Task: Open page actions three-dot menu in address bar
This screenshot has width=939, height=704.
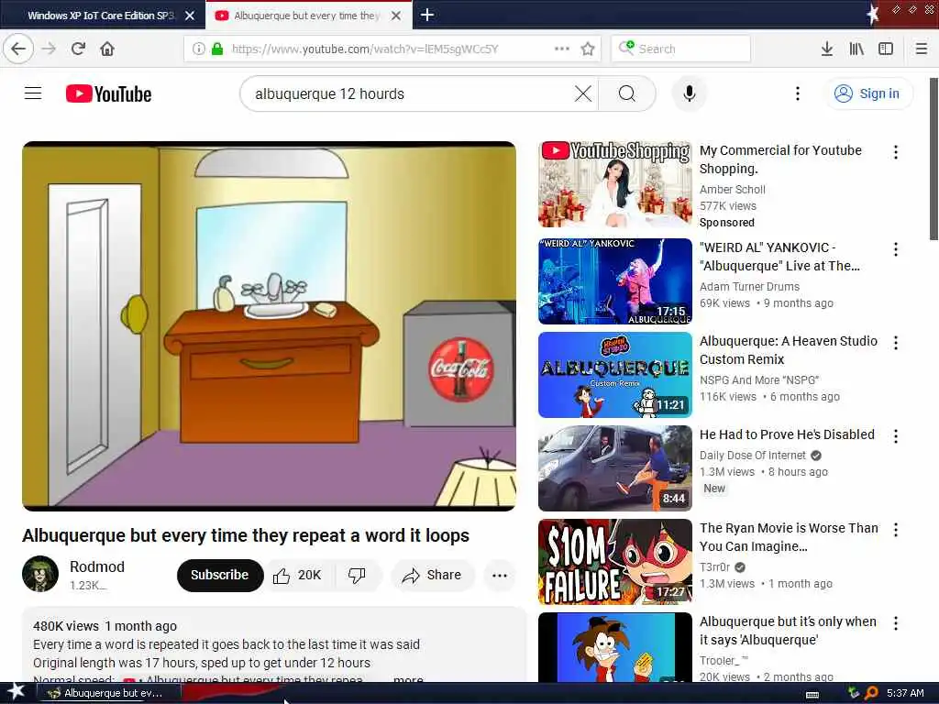Action: (562, 49)
